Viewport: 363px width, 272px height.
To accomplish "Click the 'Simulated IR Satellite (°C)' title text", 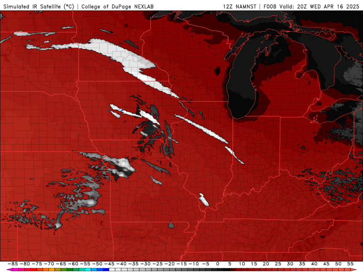I will (39, 6).
